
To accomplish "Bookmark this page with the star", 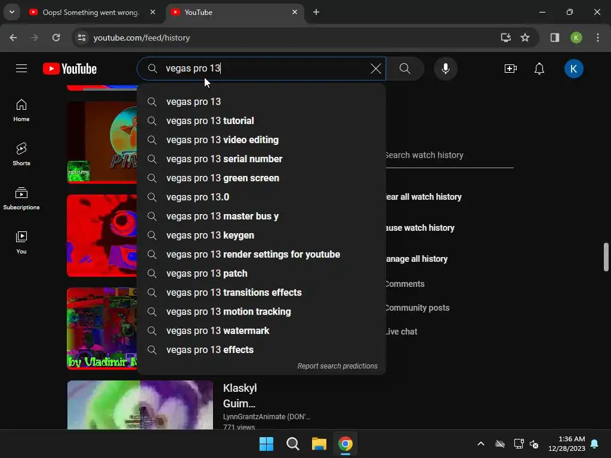I will 525,38.
